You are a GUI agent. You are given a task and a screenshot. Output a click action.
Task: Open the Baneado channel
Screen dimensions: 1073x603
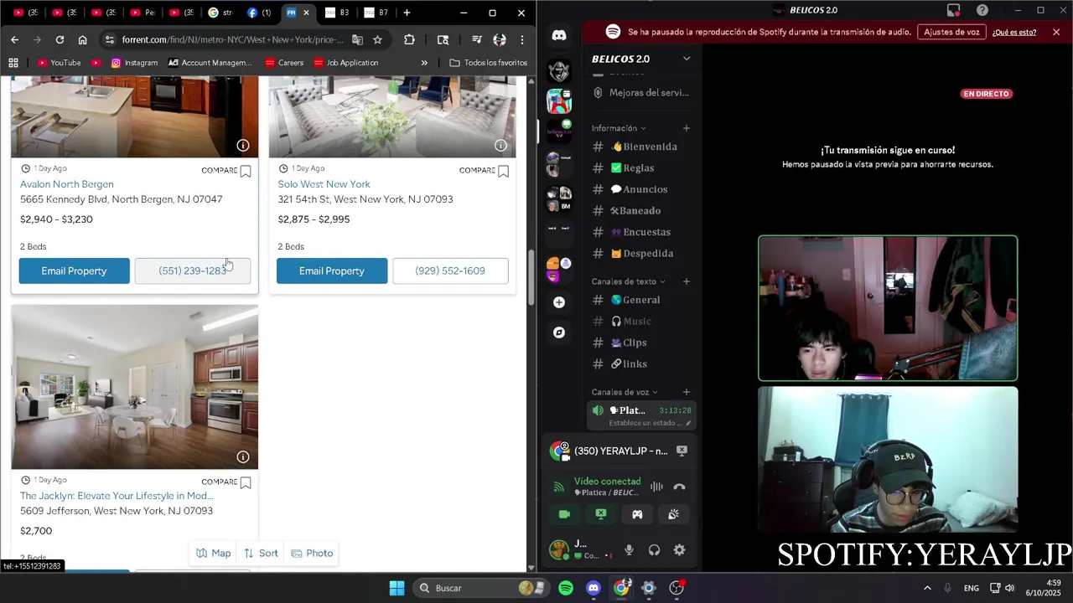(x=641, y=211)
